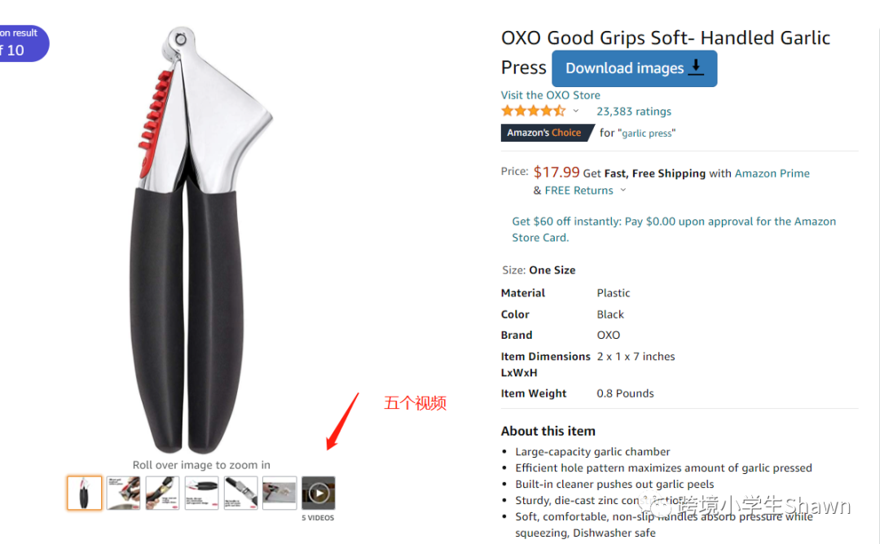Select the sixth product thumbnail
Viewport: 880px width, 544px height.
click(x=279, y=493)
